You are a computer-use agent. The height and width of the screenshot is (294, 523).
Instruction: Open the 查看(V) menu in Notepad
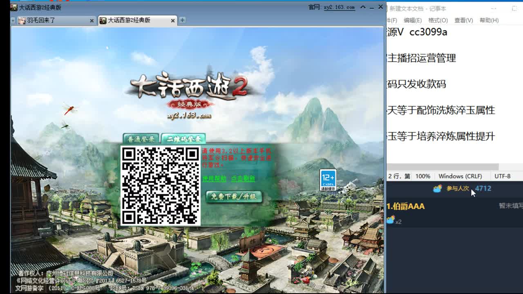tap(463, 20)
